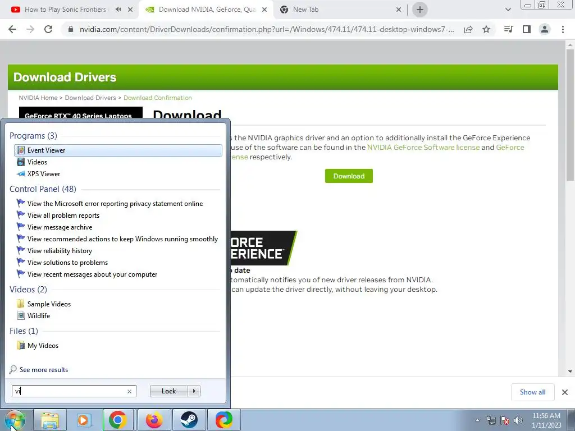The width and height of the screenshot is (575, 431).
Task: Click See more results
Action: 39,369
